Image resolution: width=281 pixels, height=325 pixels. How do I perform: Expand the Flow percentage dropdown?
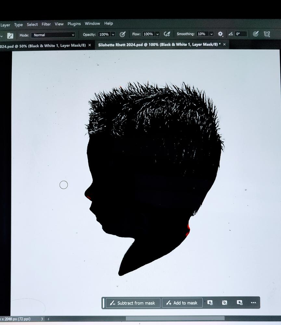[157, 34]
